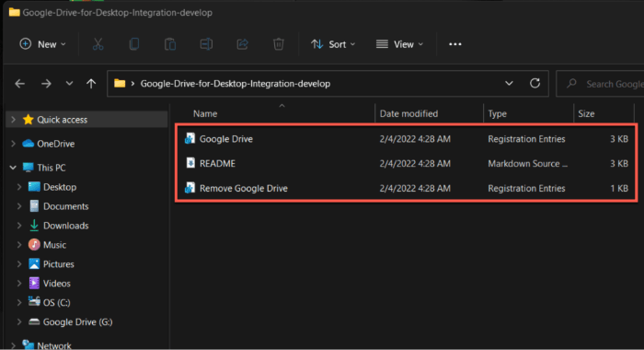Expand the Documents tree node
644x350 pixels.
(x=19, y=206)
